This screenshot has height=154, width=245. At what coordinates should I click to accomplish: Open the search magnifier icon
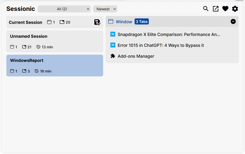point(206,9)
